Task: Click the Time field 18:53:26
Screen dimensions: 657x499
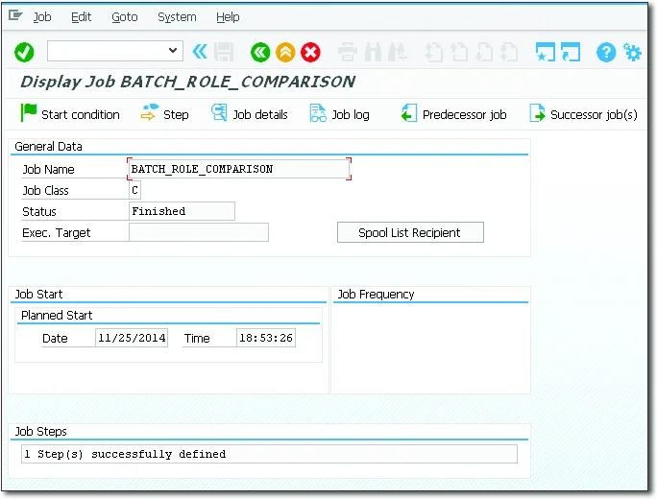Action: pos(266,338)
